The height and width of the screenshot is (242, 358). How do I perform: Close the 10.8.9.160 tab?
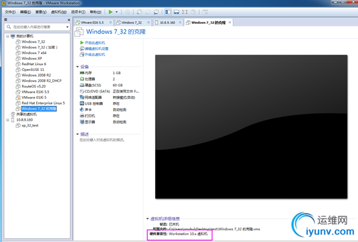coord(180,23)
